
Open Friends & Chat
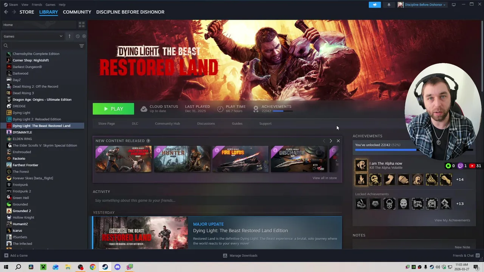466,256
